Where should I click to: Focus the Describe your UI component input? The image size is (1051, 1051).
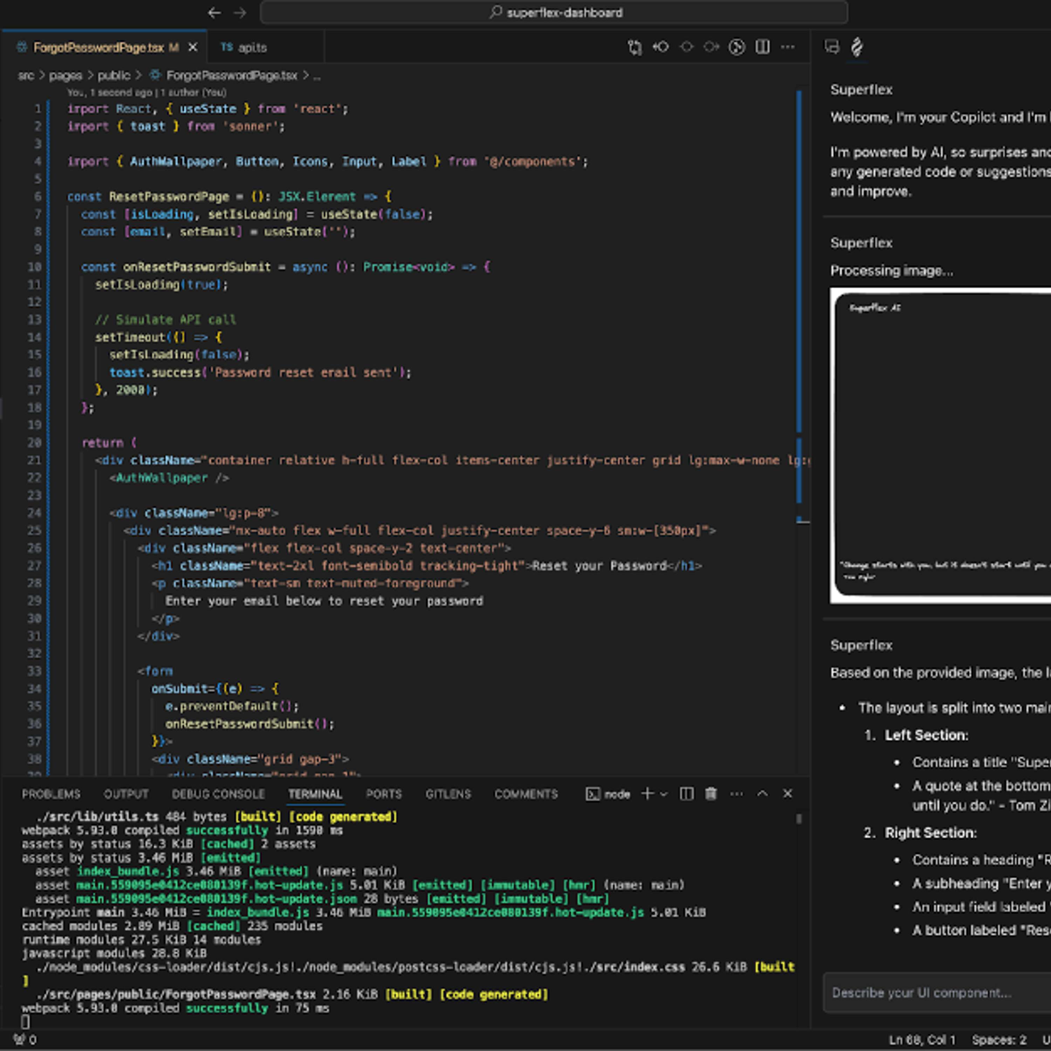click(x=937, y=993)
